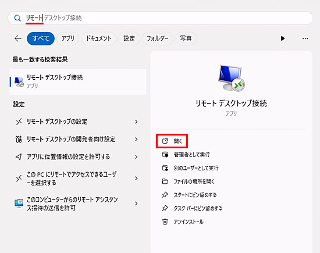Click location arrow icon beside 位置情報の設定
Screen dimensions: 320x253
(19, 157)
